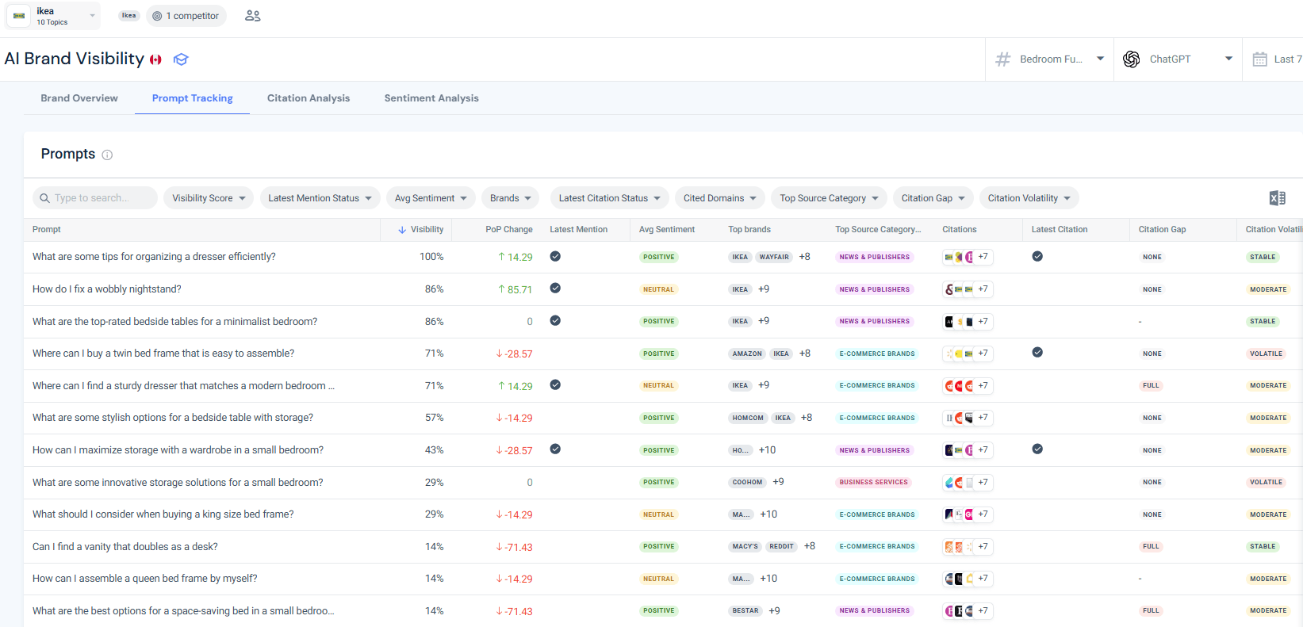Open citation icons in space-saving bed row
Image resolution: width=1303 pixels, height=627 pixels.
968,611
